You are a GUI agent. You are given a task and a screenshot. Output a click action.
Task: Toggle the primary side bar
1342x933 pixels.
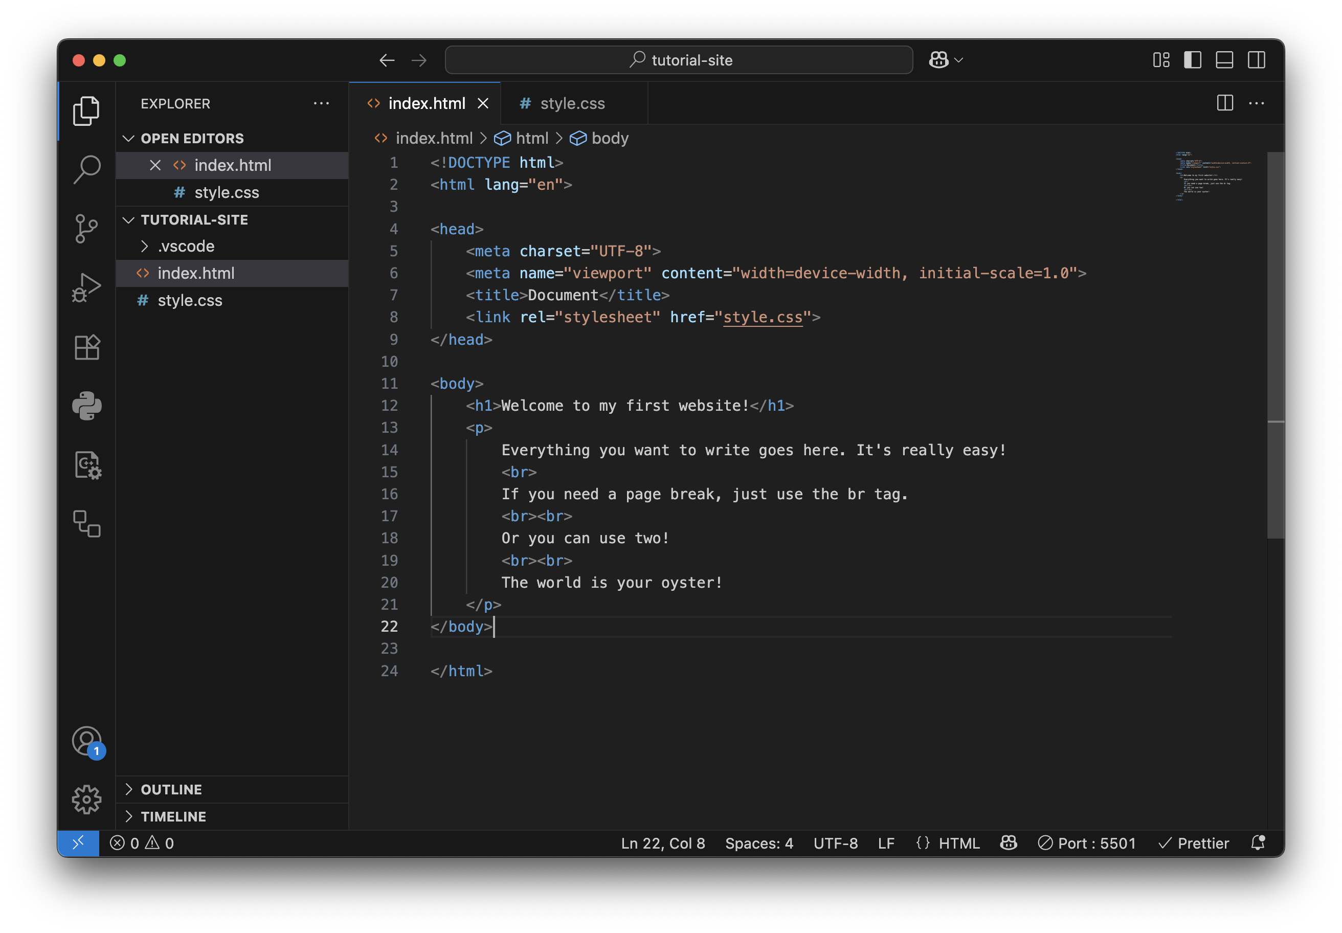pyautogui.click(x=1192, y=60)
